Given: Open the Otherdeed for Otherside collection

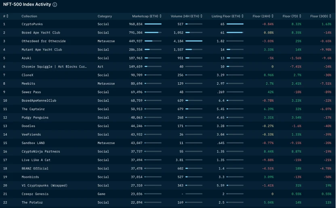Looking at the screenshot, I should coord(44,41).
